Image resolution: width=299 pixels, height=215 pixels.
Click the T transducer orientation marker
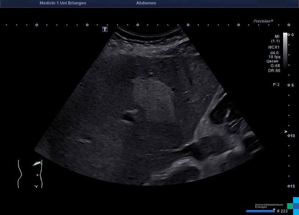[105, 29]
